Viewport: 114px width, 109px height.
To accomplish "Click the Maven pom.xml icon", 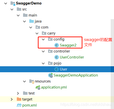I will pyautogui.click(x=19, y=105).
